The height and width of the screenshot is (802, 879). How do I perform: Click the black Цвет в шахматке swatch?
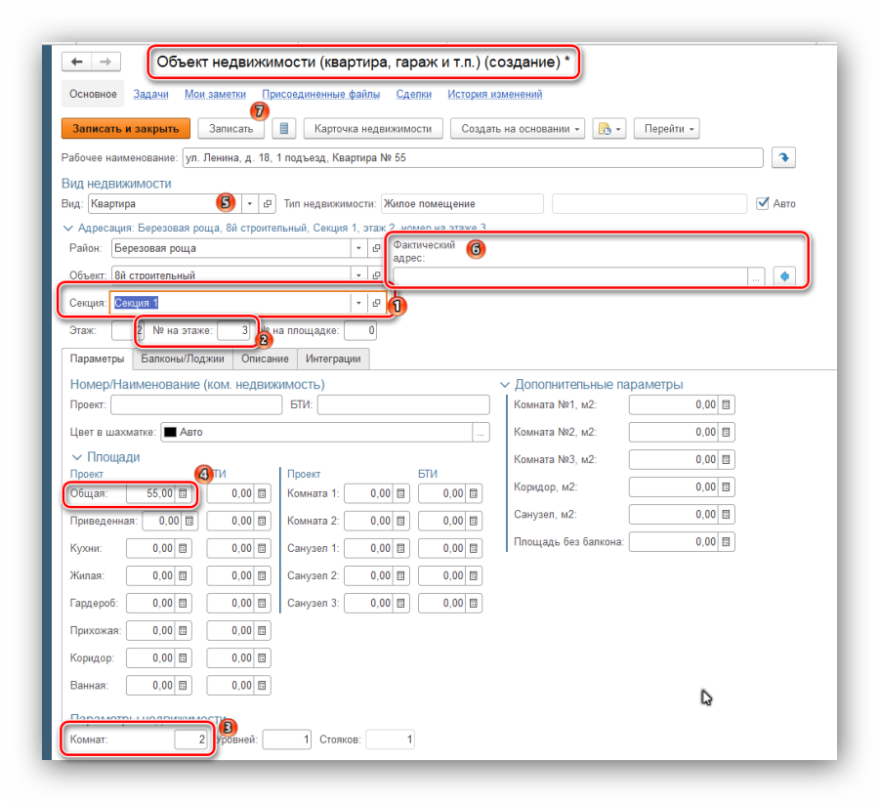(x=169, y=432)
